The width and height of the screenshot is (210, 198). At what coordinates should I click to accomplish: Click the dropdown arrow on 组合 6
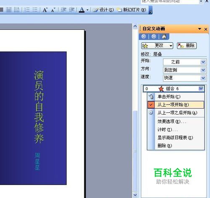pos(201,89)
